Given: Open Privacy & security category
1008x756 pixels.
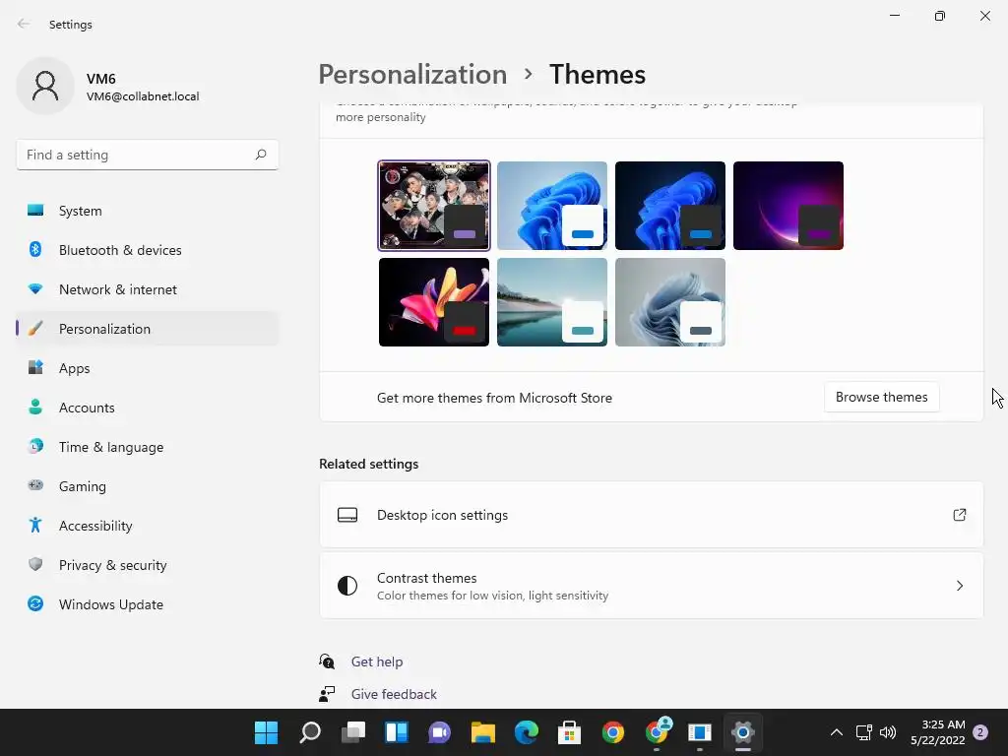Looking at the screenshot, I should click(x=148, y=564).
